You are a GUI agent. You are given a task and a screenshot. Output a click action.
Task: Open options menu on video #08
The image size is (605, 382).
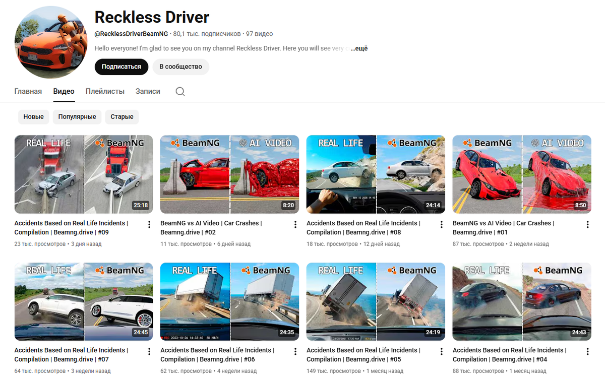pyautogui.click(x=441, y=224)
